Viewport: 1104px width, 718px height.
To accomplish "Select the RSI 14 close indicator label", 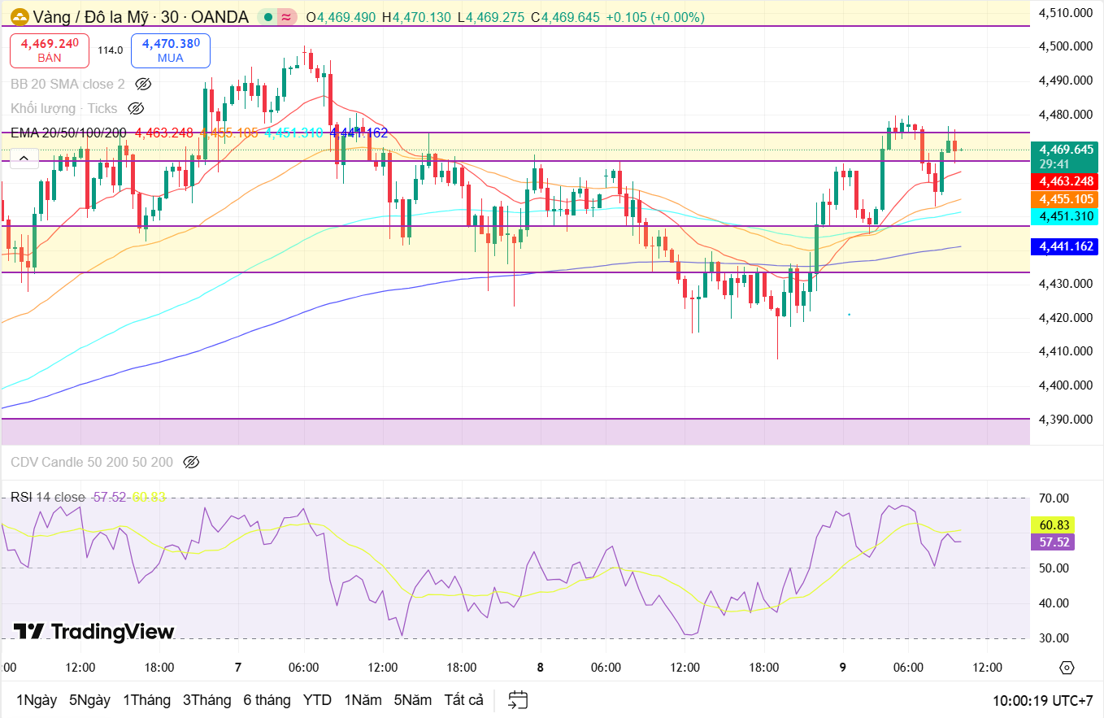I will click(47, 497).
